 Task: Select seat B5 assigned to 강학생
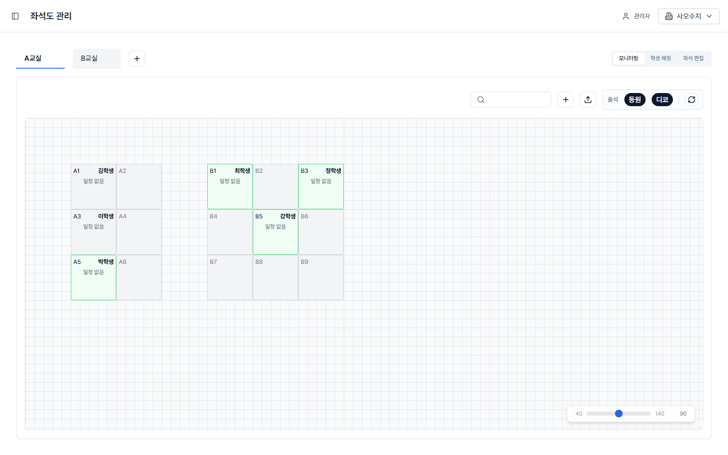click(x=276, y=232)
